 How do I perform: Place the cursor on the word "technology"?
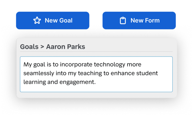click(x=109, y=64)
